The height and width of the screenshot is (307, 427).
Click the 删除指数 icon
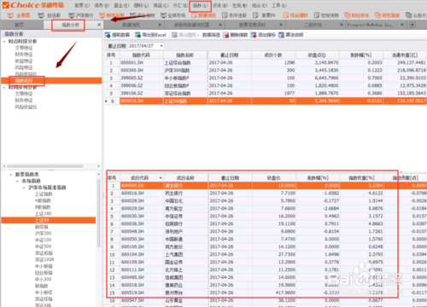pyautogui.click(x=226, y=35)
